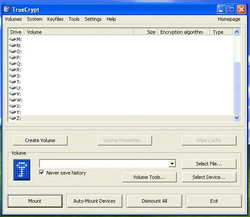Open the System menu
The width and height of the screenshot is (250, 217).
coord(35,19)
